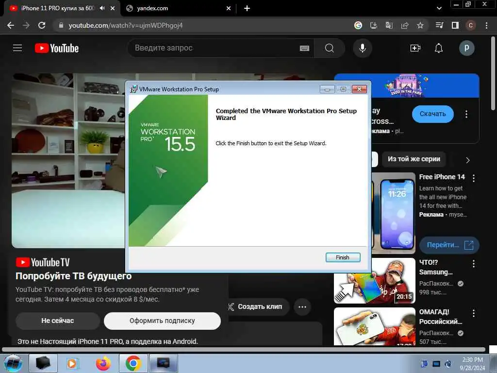
Task: Close the yandex.com tab
Action: click(229, 8)
